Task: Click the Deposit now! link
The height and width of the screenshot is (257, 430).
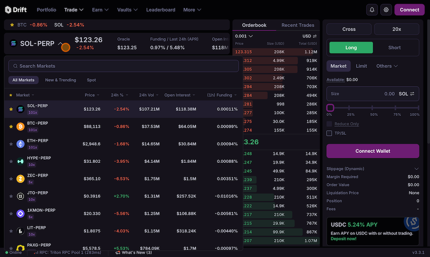Action: pos(343,239)
